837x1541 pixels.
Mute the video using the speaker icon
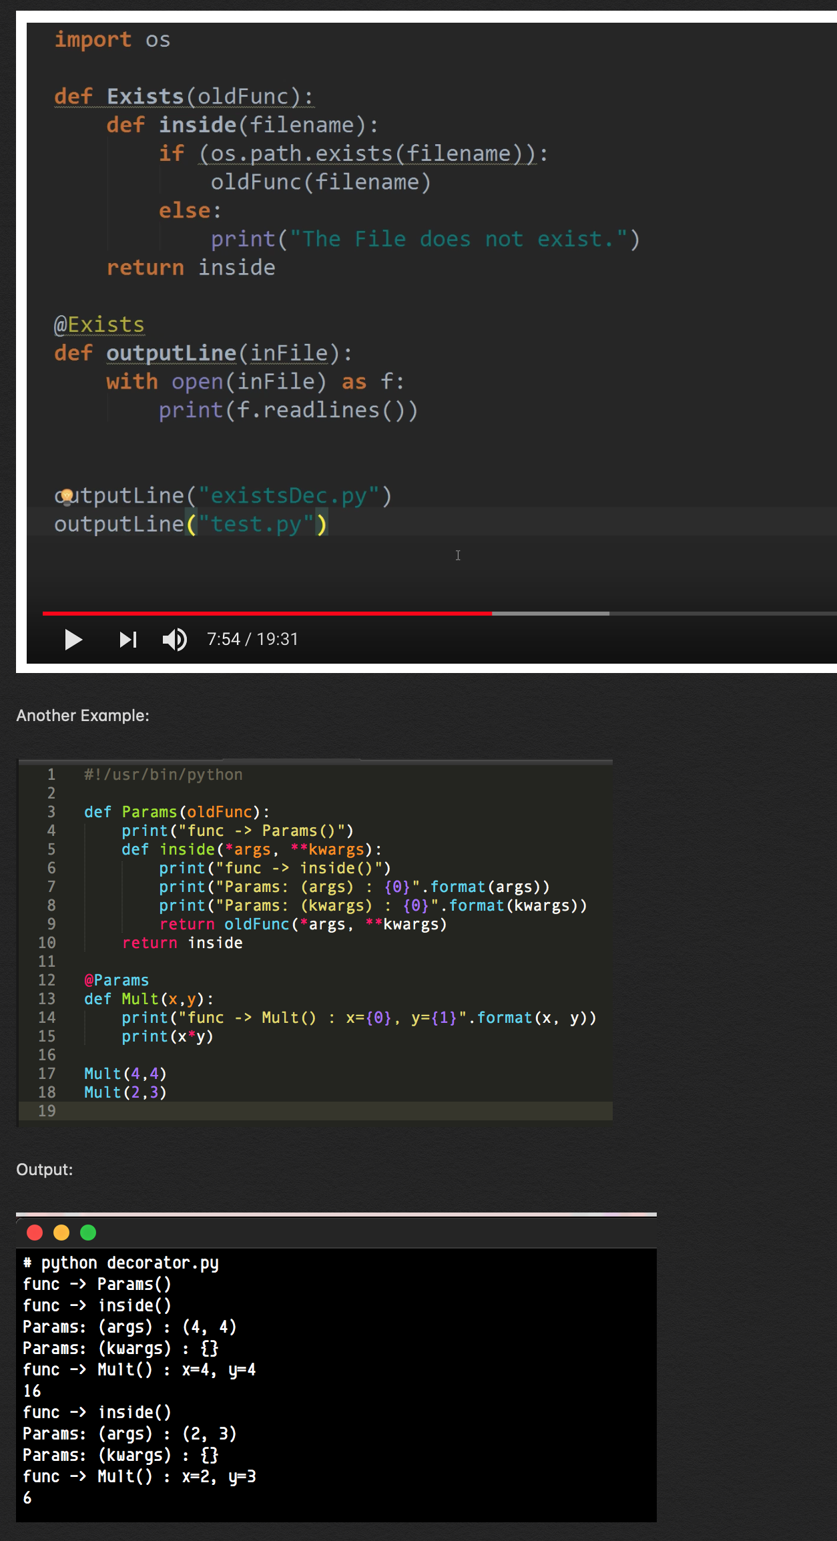[174, 640]
